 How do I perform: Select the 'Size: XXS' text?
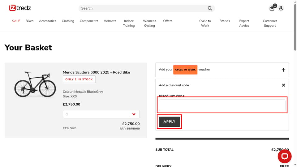pyautogui.click(x=70, y=96)
